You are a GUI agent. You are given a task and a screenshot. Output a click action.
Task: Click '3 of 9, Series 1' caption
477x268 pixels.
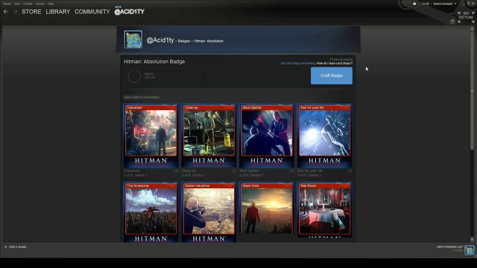pyautogui.click(x=251, y=175)
